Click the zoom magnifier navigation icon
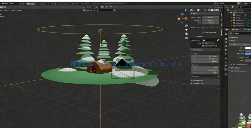Screen dimensions: 251x128 coord(186,25)
